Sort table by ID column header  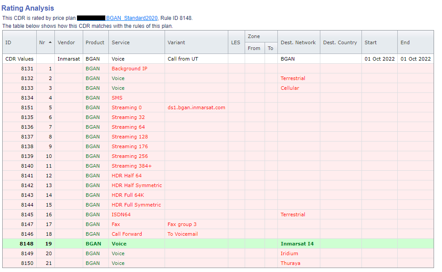coord(8,42)
